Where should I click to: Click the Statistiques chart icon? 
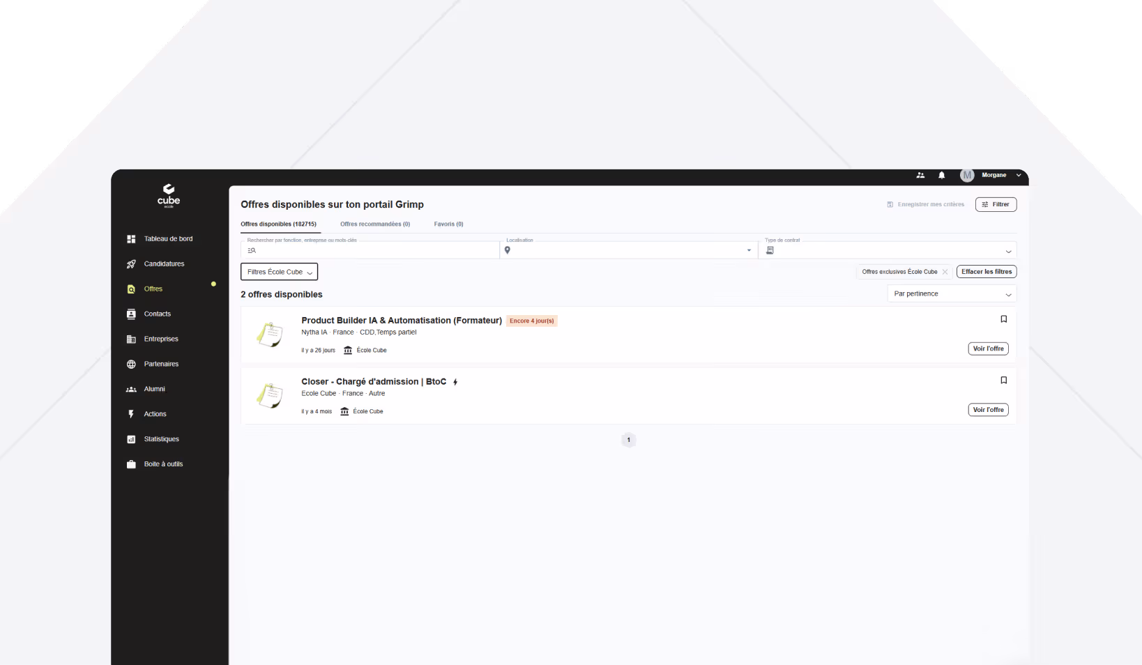point(131,439)
